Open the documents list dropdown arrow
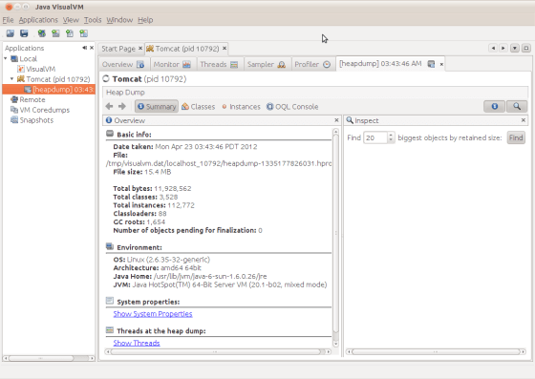The height and width of the screenshot is (379, 535). 515,48
